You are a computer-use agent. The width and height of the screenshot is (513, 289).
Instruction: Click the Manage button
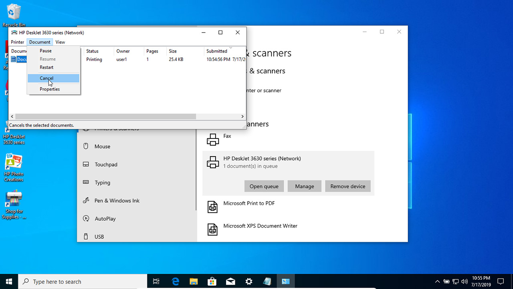coord(305,186)
